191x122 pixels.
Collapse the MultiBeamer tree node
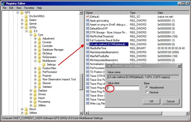click(35, 61)
